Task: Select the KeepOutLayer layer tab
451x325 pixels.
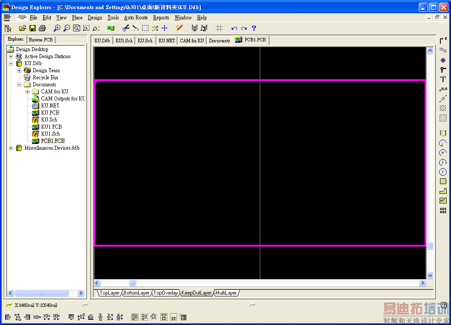Action: [x=196, y=293]
